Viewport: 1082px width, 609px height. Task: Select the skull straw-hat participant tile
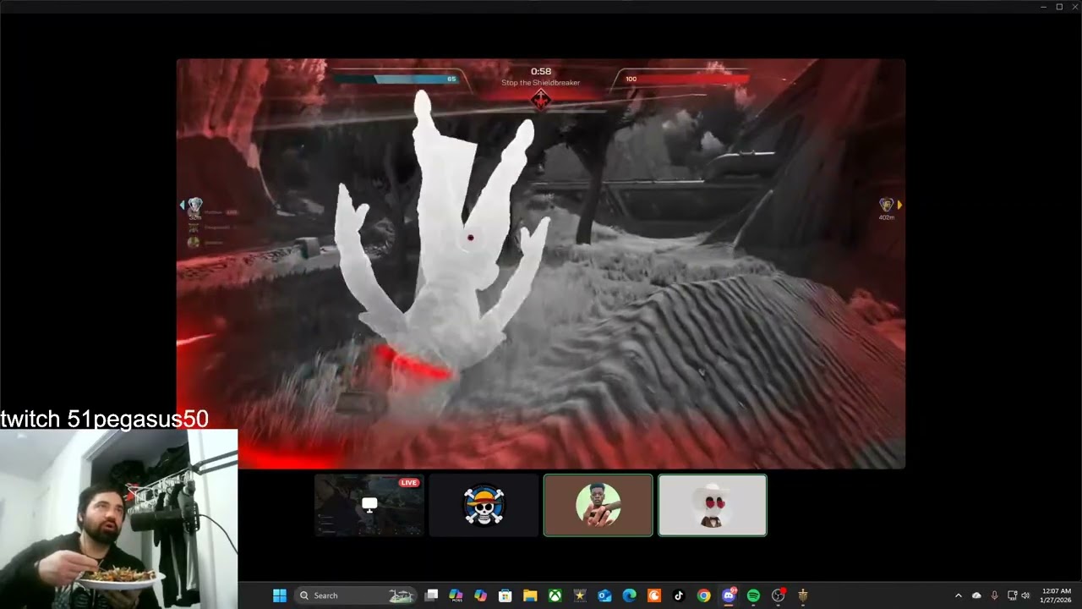tap(484, 505)
